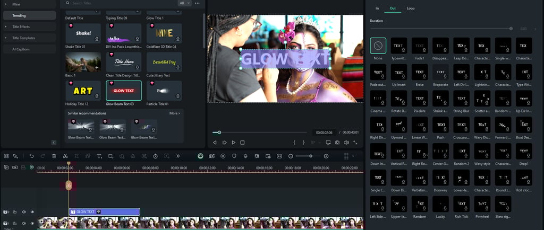Select the split scissors tool in timeline toolbar
Image resolution: width=544 pixels, height=230 pixels.
(65, 156)
